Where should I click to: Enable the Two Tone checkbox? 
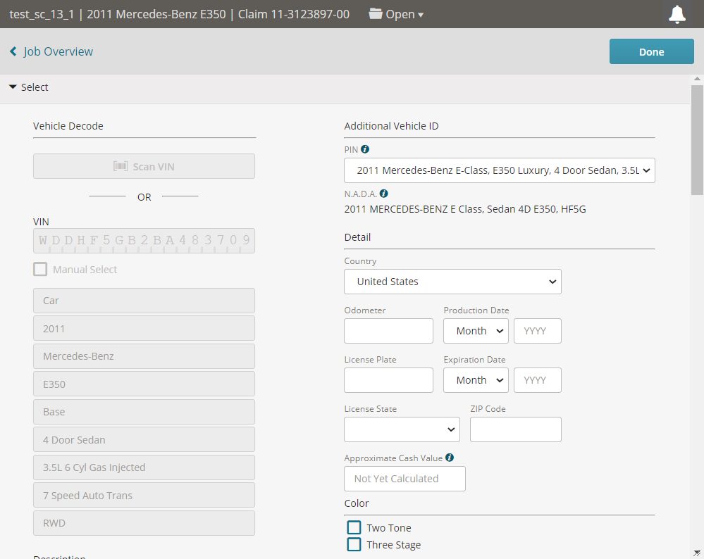(x=354, y=527)
